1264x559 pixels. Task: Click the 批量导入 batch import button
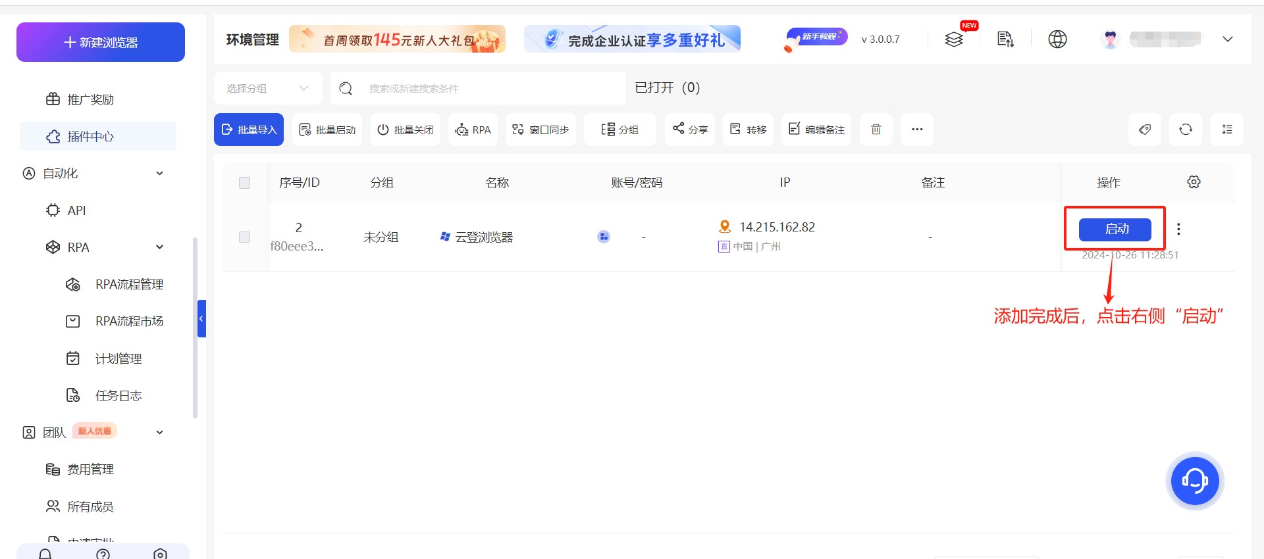[x=249, y=130]
